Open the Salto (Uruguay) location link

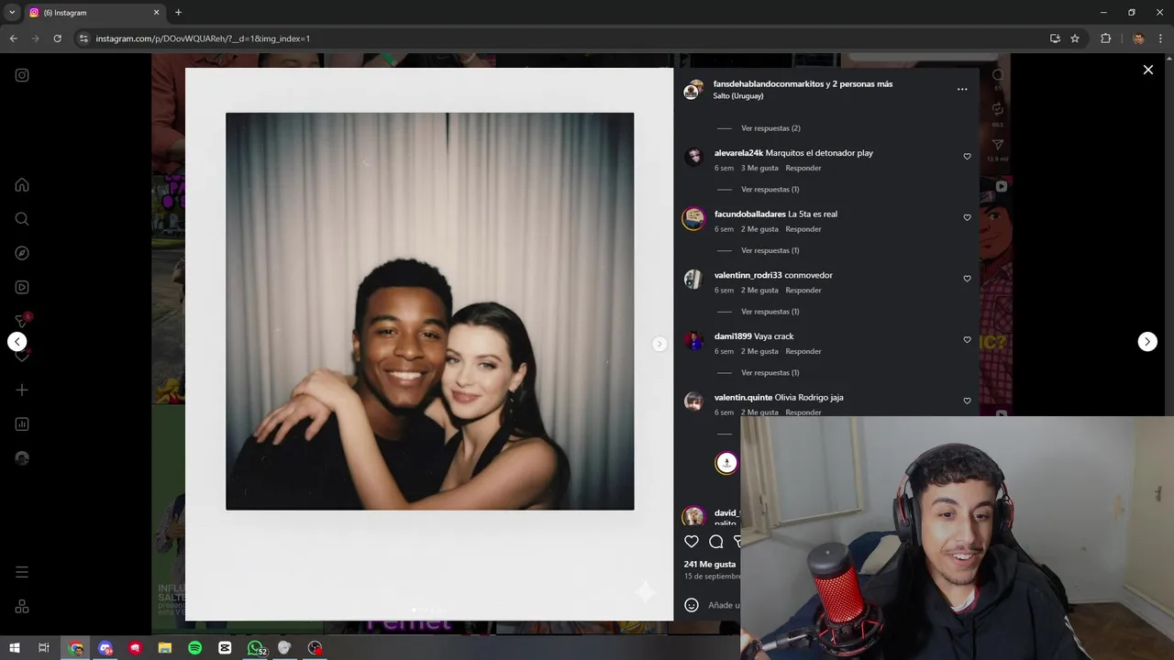[738, 96]
